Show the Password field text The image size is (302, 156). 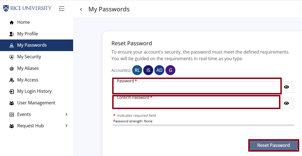(286, 87)
